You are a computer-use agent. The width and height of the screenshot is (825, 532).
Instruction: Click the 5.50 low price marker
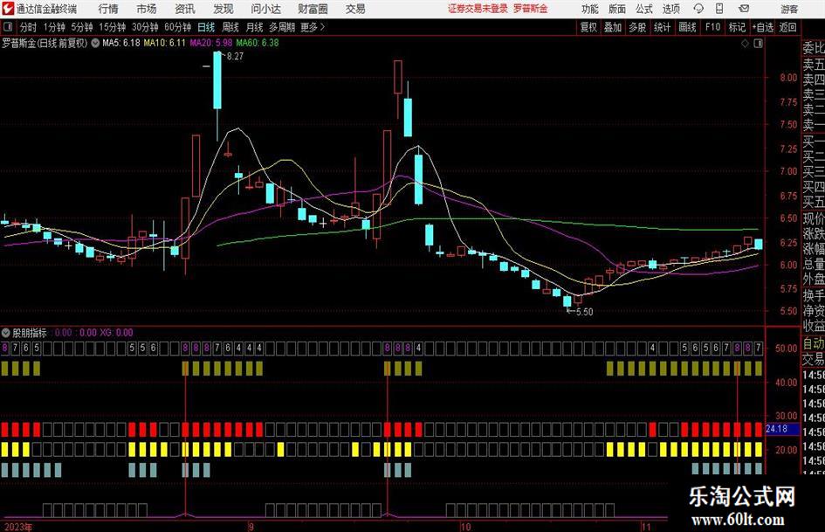(x=585, y=312)
